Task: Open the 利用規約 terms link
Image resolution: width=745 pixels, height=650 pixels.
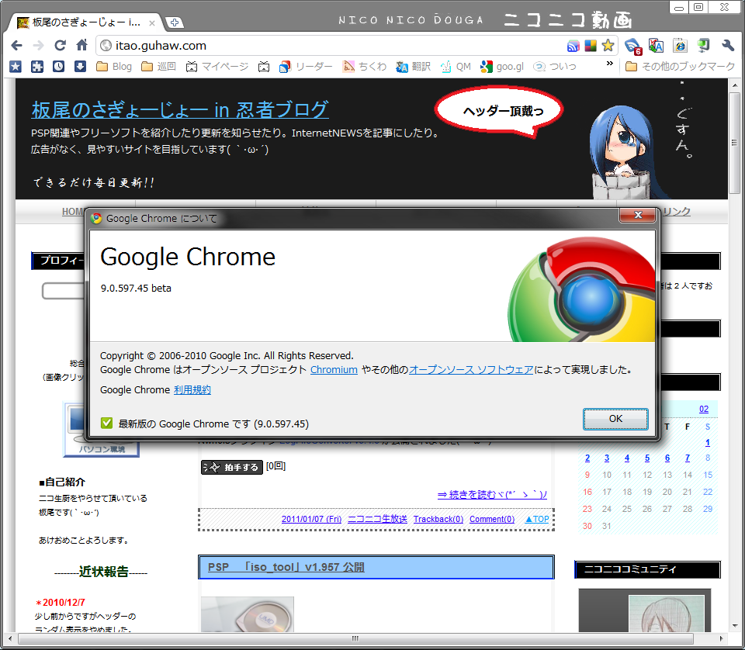Action: (192, 390)
